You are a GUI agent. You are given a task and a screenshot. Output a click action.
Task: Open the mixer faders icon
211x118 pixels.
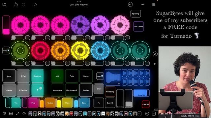coord(4,114)
